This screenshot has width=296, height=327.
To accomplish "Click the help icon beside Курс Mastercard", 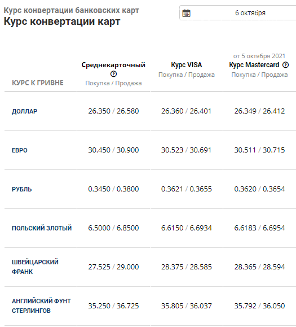I will [x=286, y=65].
